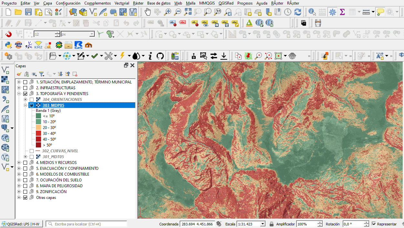The height and width of the screenshot is (228, 404).
Task: Select the Pan Map hand tool
Action: [148, 13]
